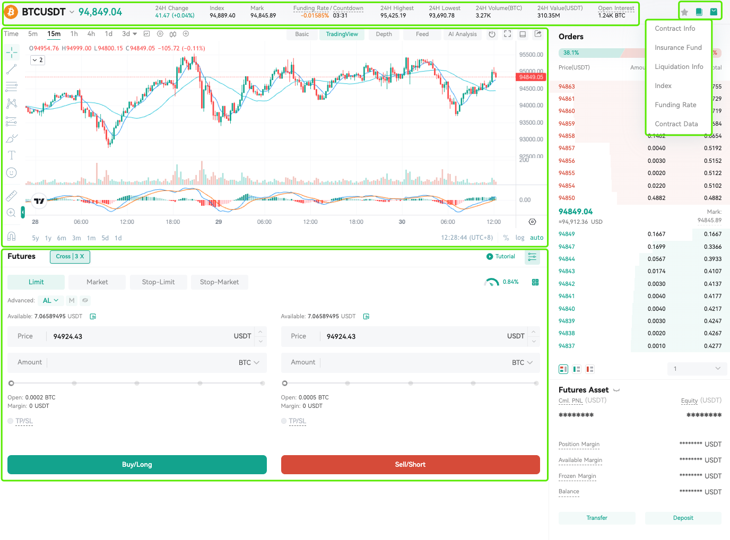Select the 1h chart interval
The width and height of the screenshot is (730, 540).
[x=74, y=34]
